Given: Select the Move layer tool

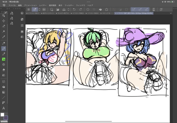Looking at the screenshot, I should click(x=4, y=21).
